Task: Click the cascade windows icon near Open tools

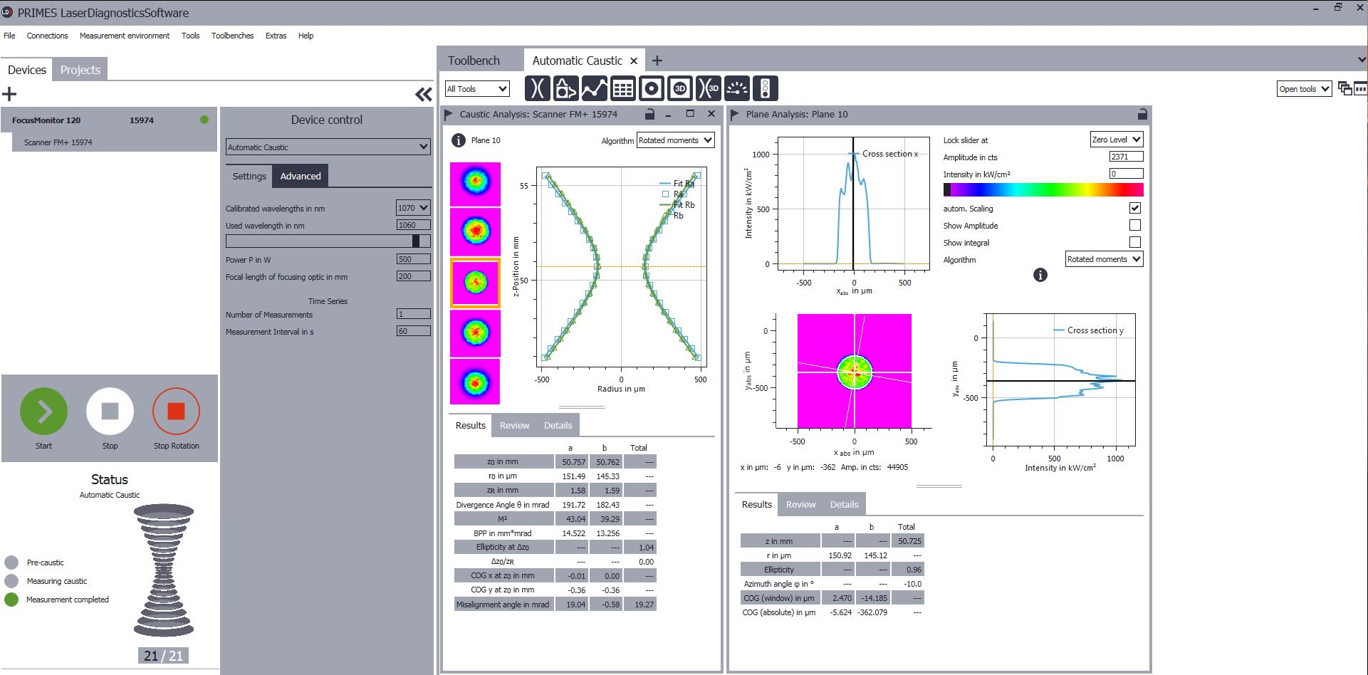Action: [x=1344, y=88]
